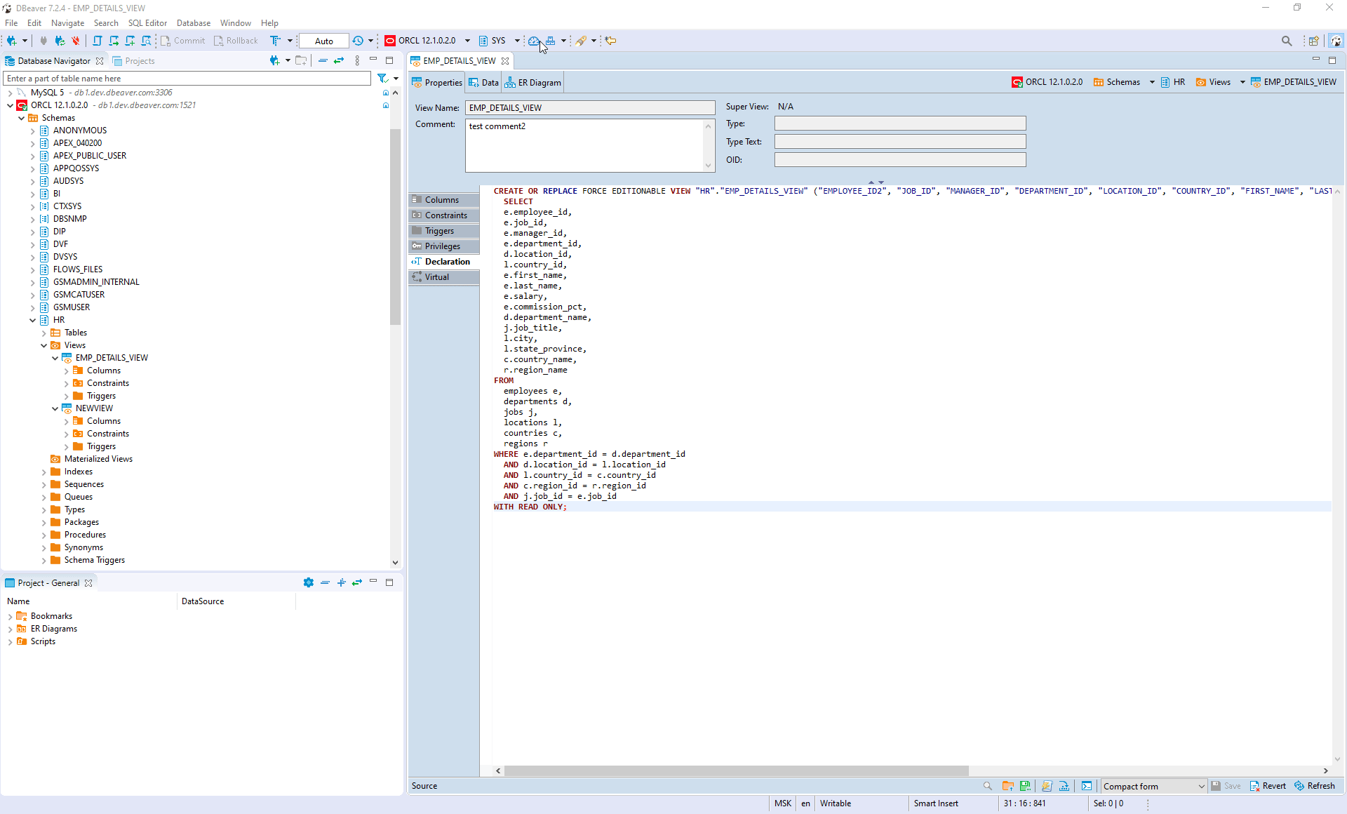Image resolution: width=1347 pixels, height=814 pixels.
Task: Toggle the link-with-editor arrows in Navigator toolbar
Action: pos(340,61)
